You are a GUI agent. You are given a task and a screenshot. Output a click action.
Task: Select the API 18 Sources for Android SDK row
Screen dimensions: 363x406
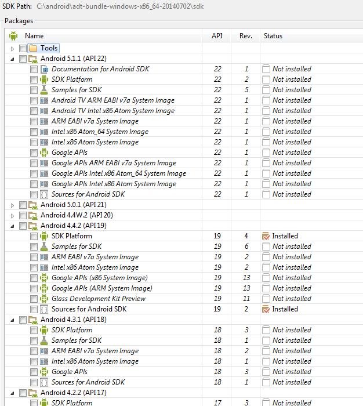(184, 382)
